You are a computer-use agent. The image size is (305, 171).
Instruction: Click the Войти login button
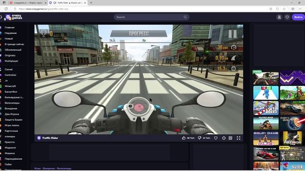pos(298,17)
